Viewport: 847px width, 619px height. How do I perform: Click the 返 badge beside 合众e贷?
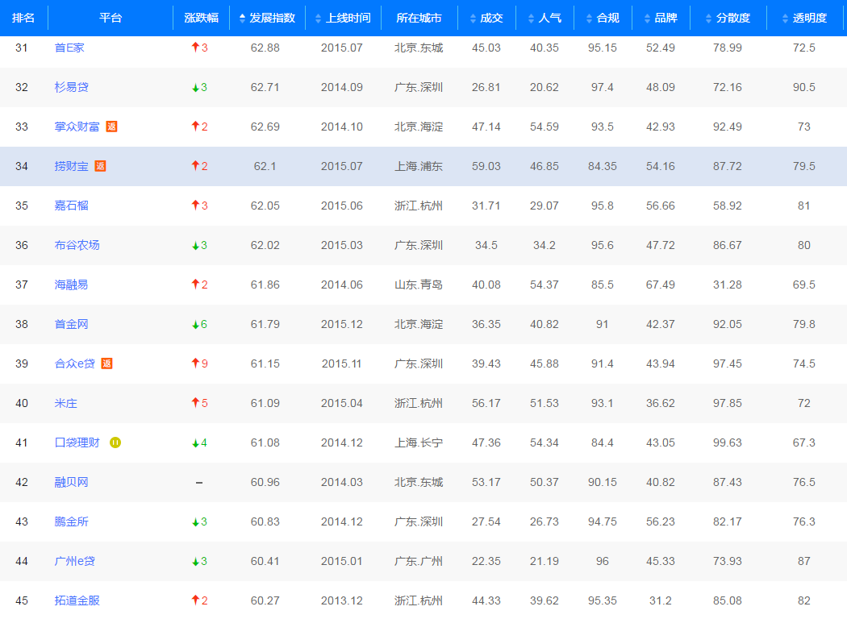coord(106,364)
